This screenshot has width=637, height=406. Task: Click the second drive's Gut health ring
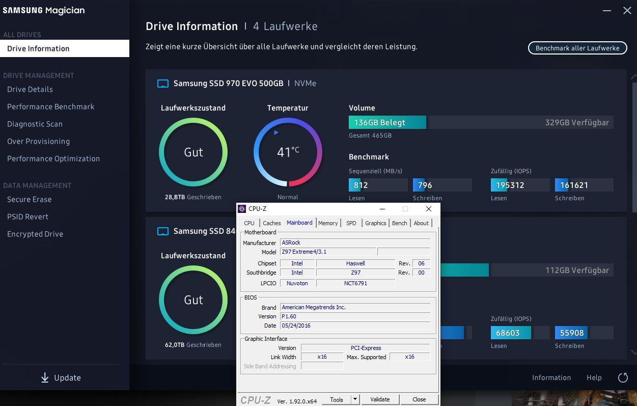(193, 300)
